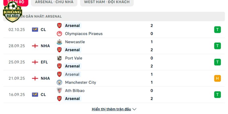Viewport: 228px width, 114px height.
Task: Select the red 'Toàn bộ' tab
Action: (x=16, y=2)
